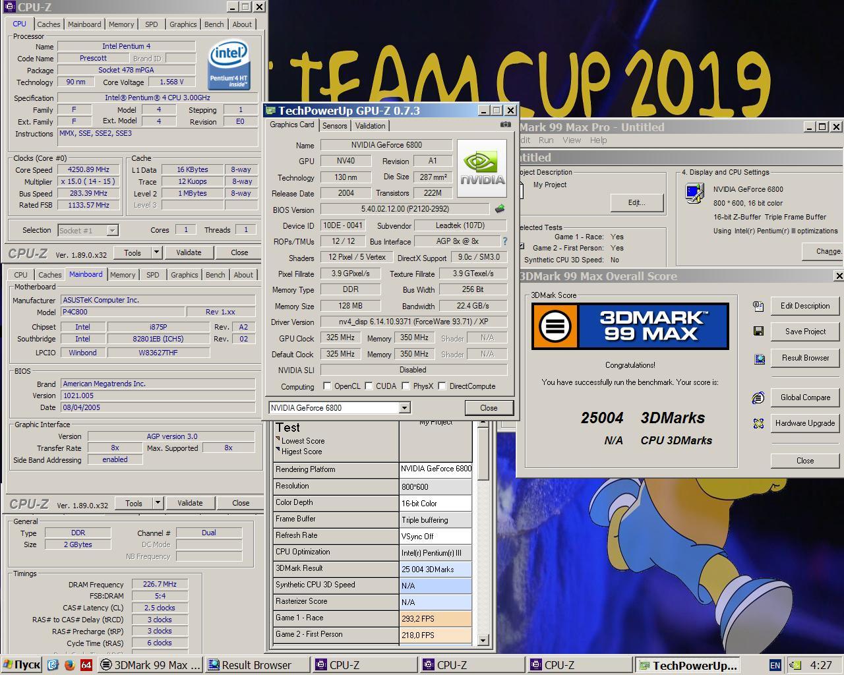Click the Result Browser vertical scrollbar thumb
The image size is (844, 675).
[x=483, y=454]
